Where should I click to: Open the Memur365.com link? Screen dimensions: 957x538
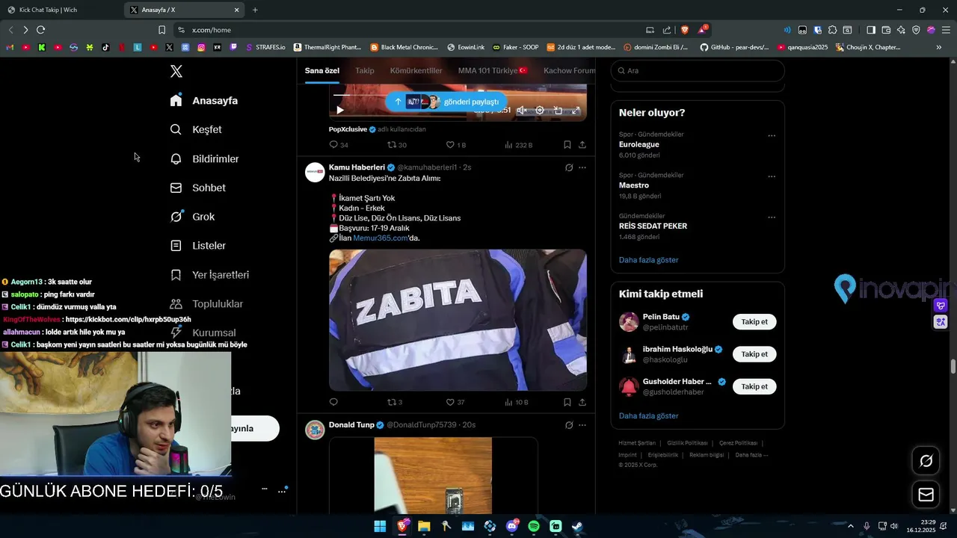coord(381,238)
